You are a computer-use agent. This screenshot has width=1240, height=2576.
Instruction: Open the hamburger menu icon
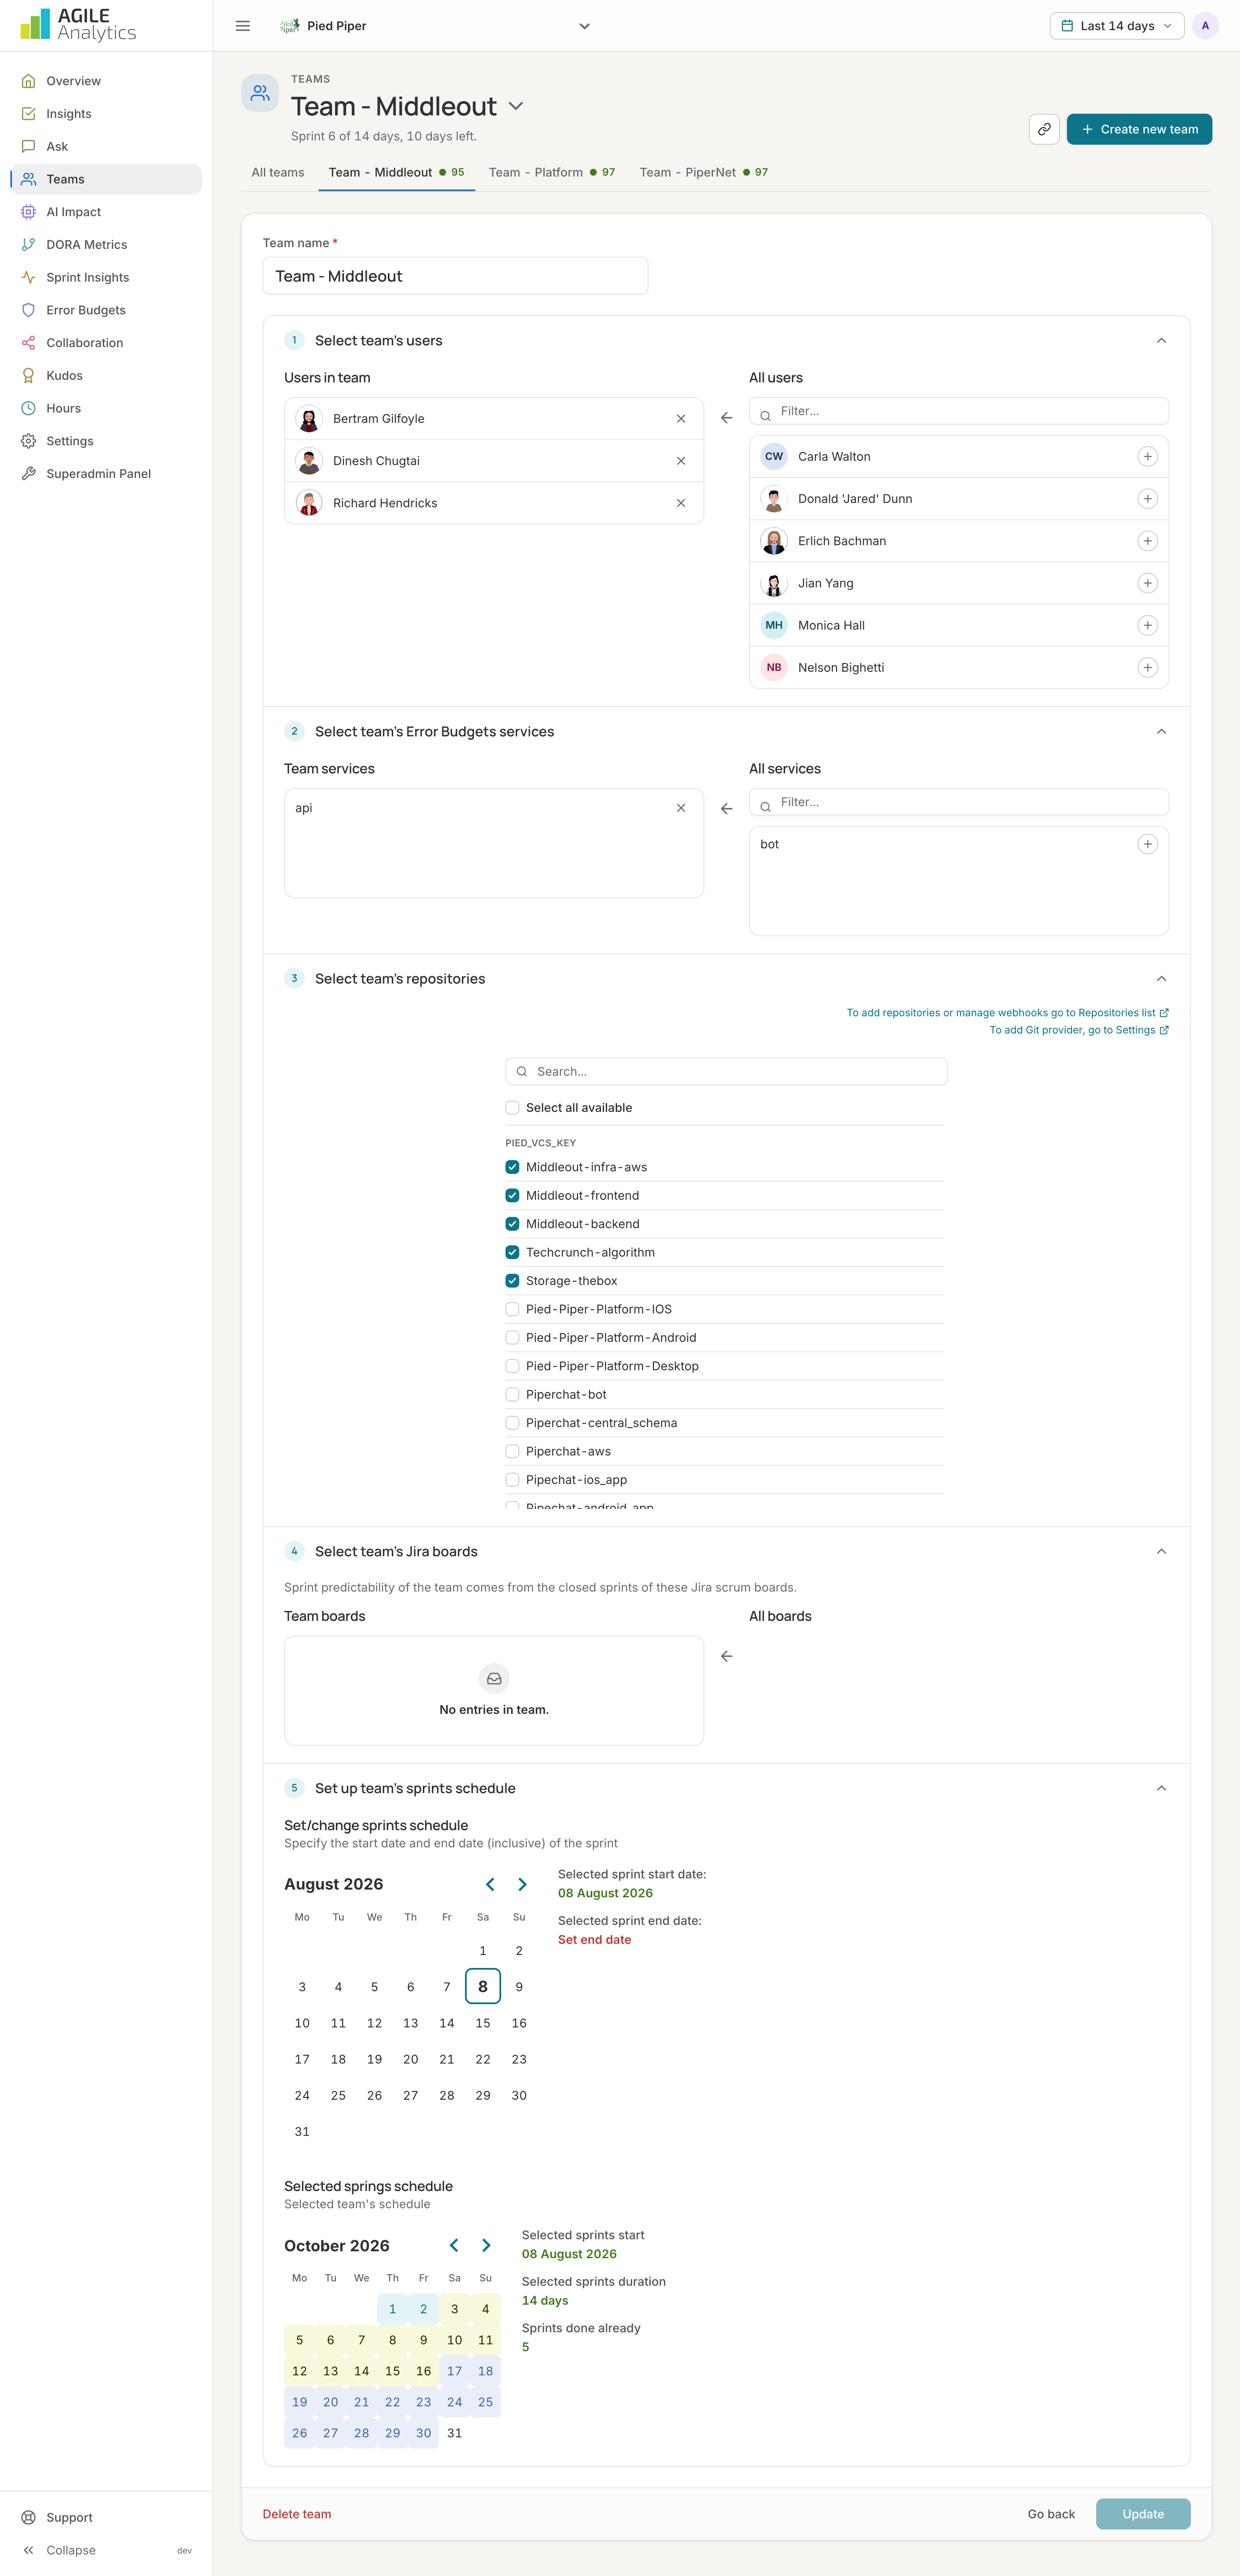(243, 26)
